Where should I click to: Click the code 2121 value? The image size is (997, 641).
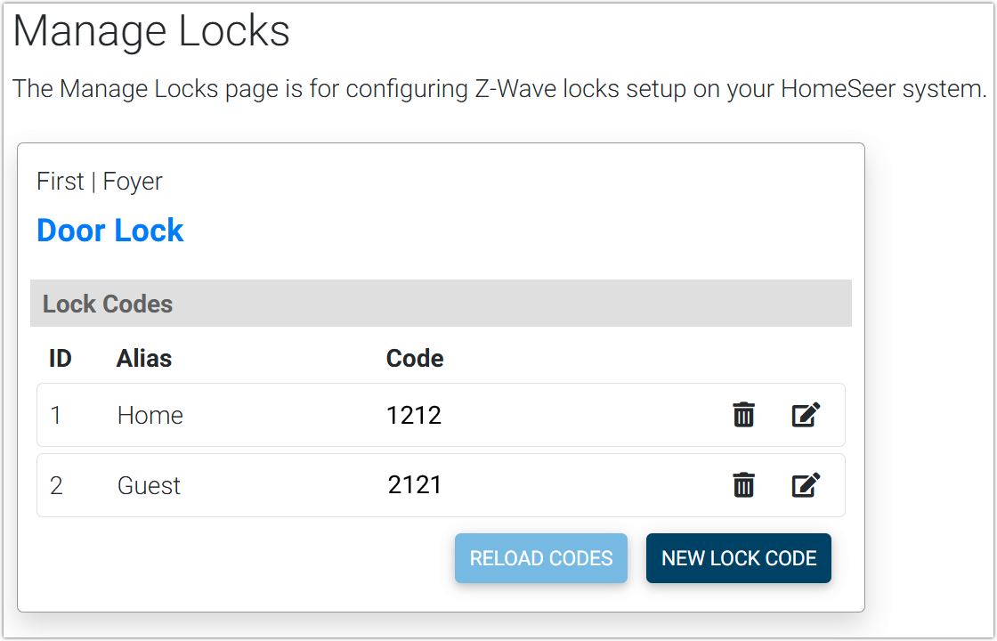(x=415, y=486)
